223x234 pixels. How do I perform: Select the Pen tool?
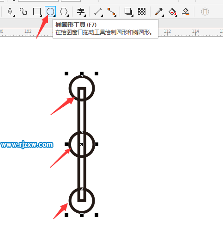tap(10, 12)
